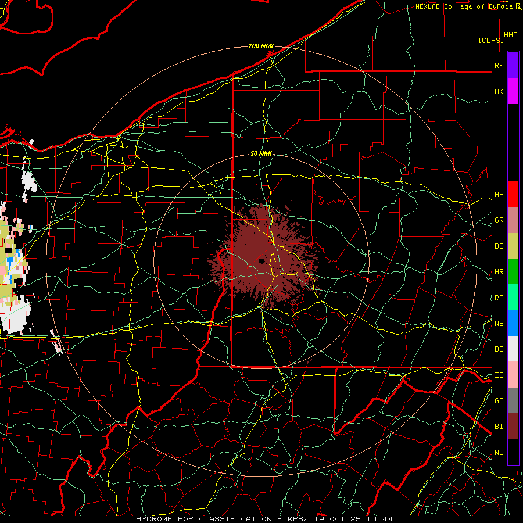Click the RF legend label
523x523 pixels.
click(499, 65)
